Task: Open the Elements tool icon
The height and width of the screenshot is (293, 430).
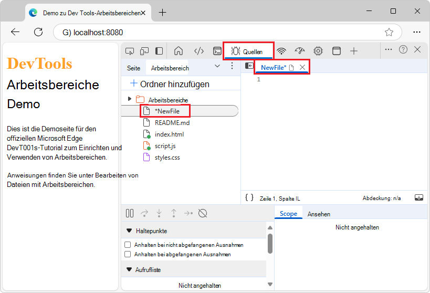Action: point(199,51)
